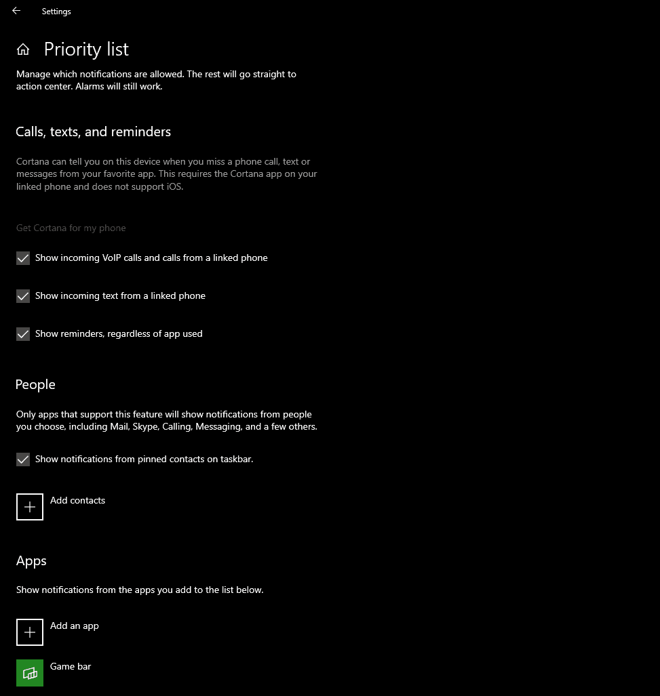Click the Apps section heading

(31, 561)
